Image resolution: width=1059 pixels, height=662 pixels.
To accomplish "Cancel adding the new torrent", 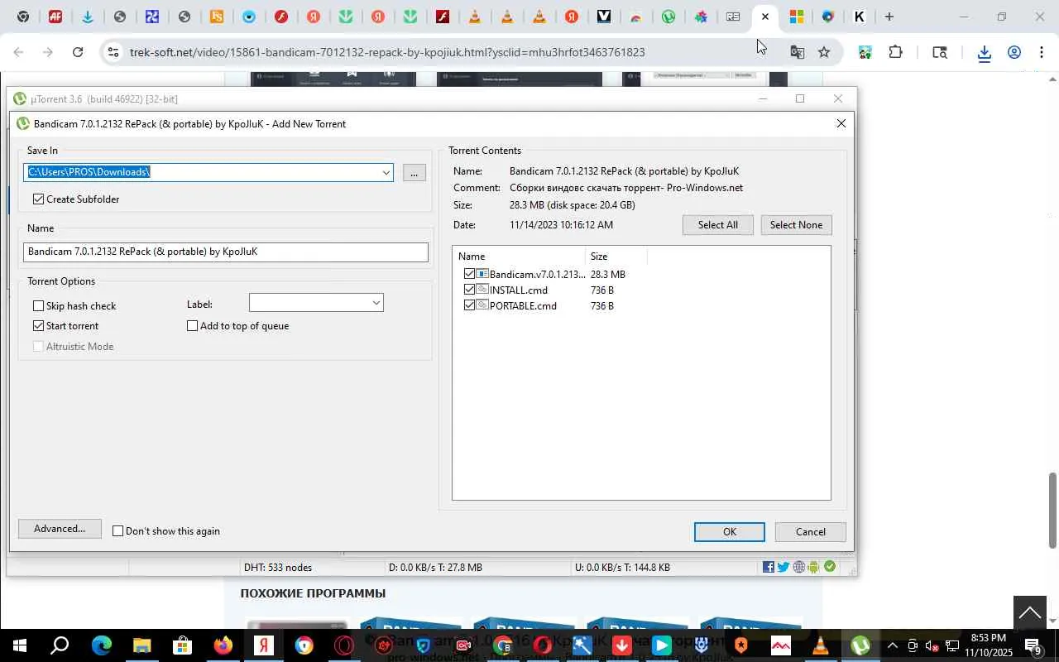I will pyautogui.click(x=810, y=532).
